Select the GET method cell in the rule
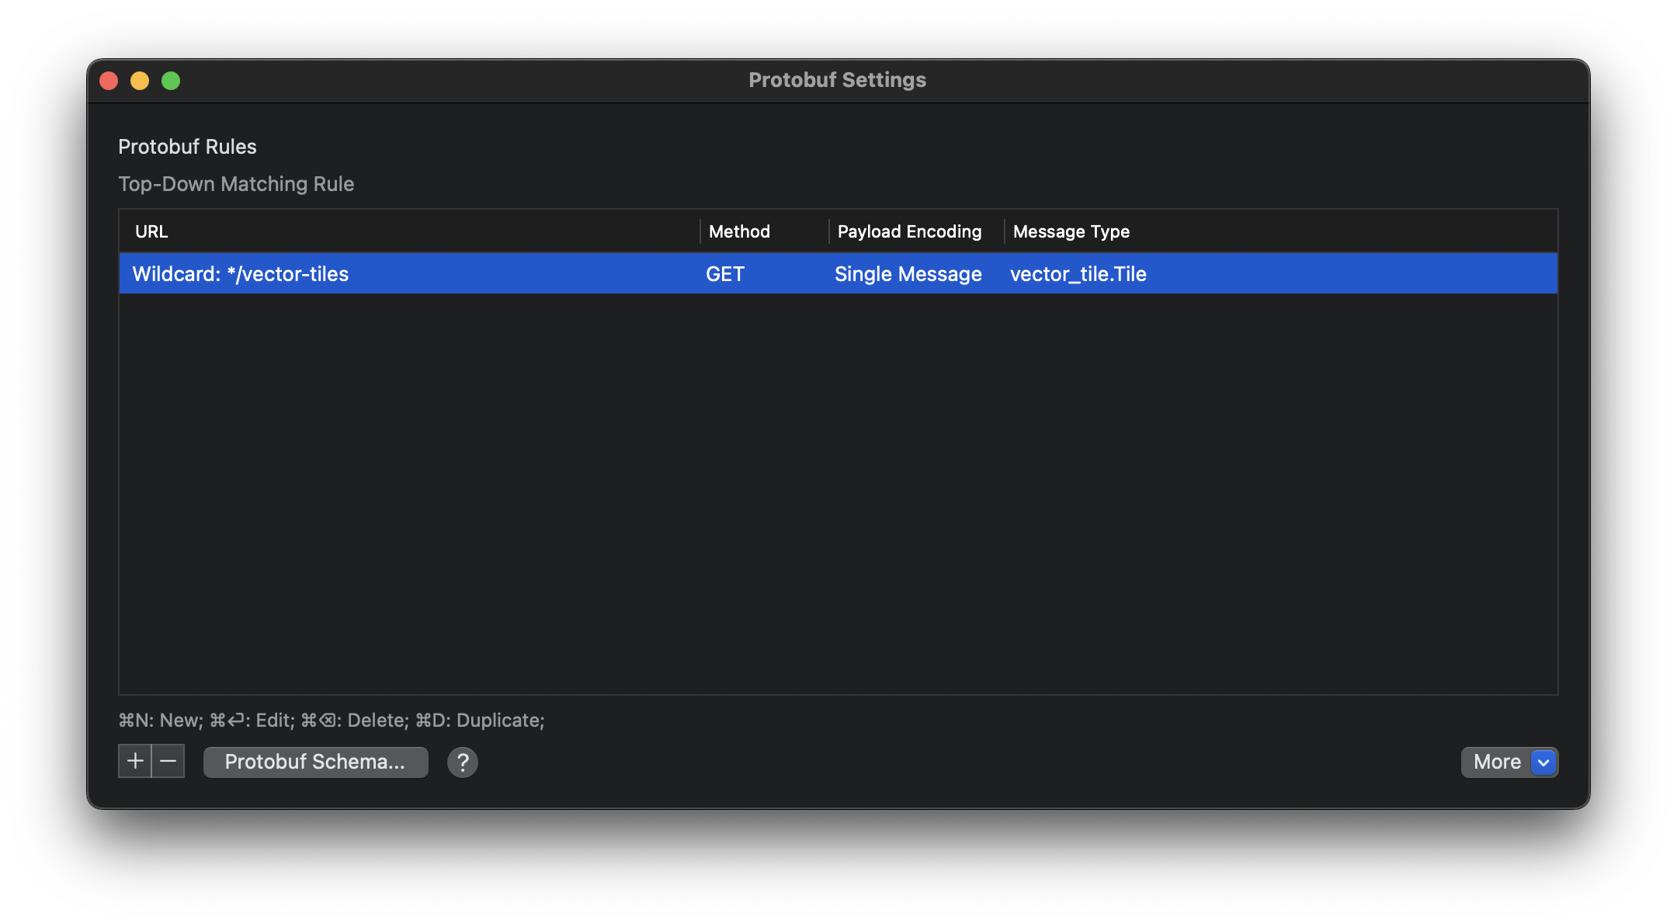Viewport: 1677px width, 924px height. point(724,273)
